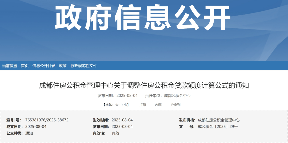The width and height of the screenshot is (288, 143).
Task: Set font size to 小
Action: (125, 105)
